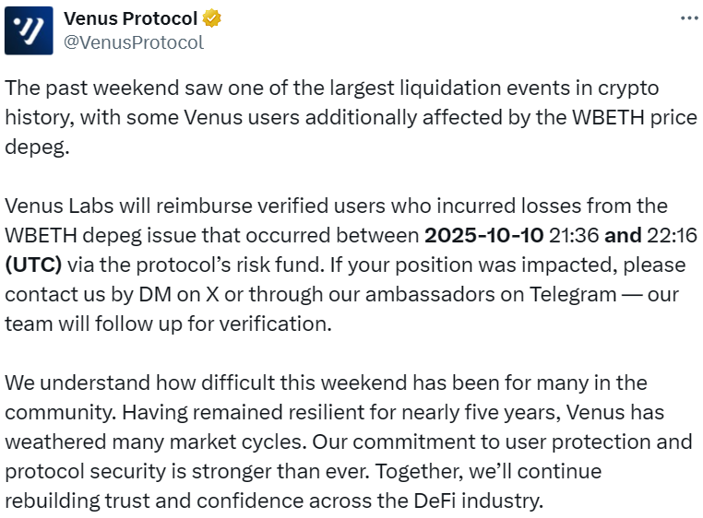Click the word "depeg." ending first paragraph
The image size is (703, 518).
coord(36,147)
